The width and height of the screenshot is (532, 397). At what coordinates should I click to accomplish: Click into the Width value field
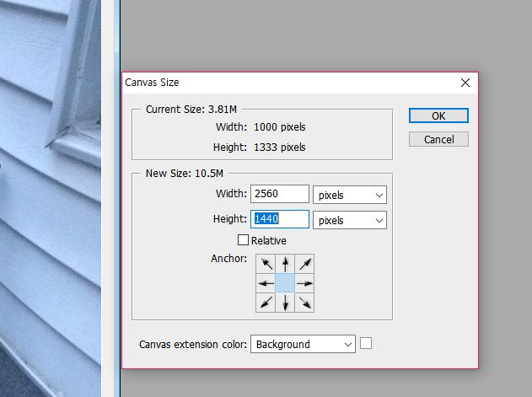pos(280,195)
